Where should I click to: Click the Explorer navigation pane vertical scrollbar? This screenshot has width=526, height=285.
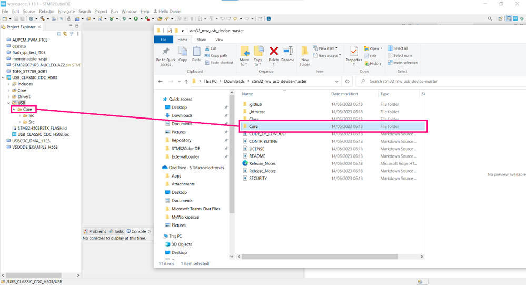tap(232, 154)
